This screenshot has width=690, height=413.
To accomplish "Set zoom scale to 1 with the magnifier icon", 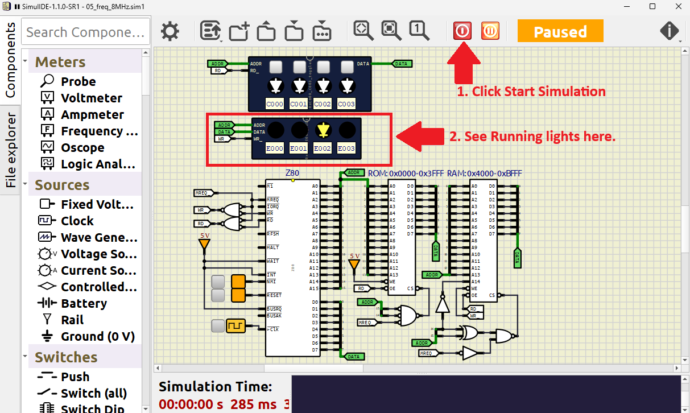I will [419, 29].
